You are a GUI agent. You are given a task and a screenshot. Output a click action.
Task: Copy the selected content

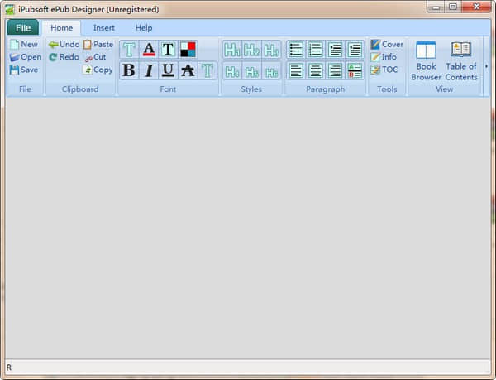[x=98, y=70]
